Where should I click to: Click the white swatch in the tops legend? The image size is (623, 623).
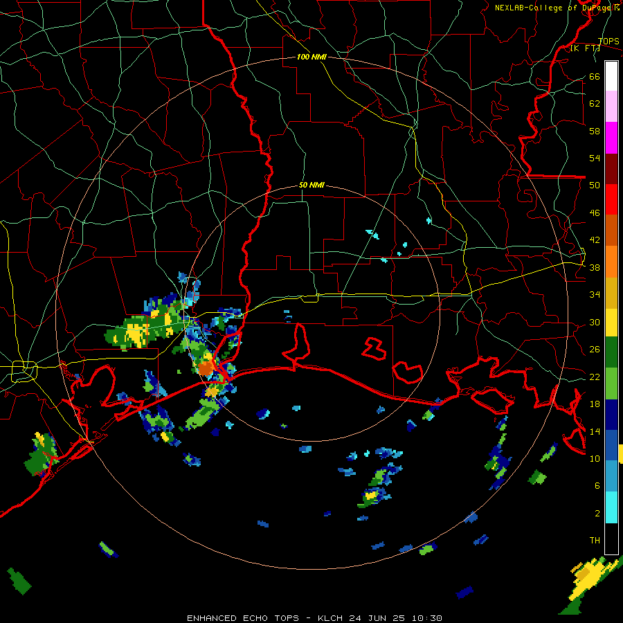(x=611, y=76)
